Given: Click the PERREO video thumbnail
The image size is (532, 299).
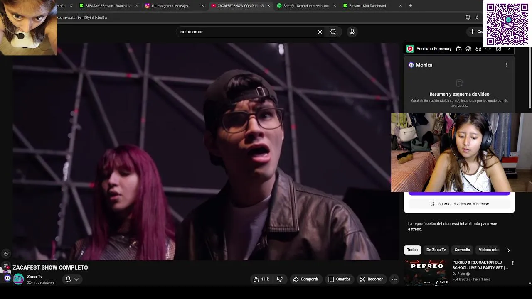Looking at the screenshot, I should click(426, 272).
